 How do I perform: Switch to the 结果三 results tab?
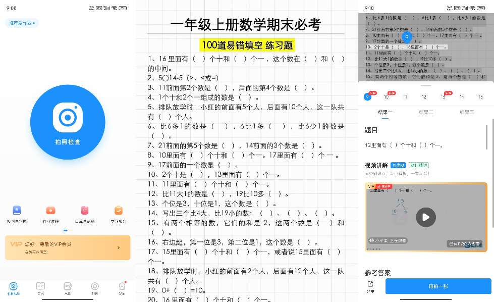pos(466,113)
